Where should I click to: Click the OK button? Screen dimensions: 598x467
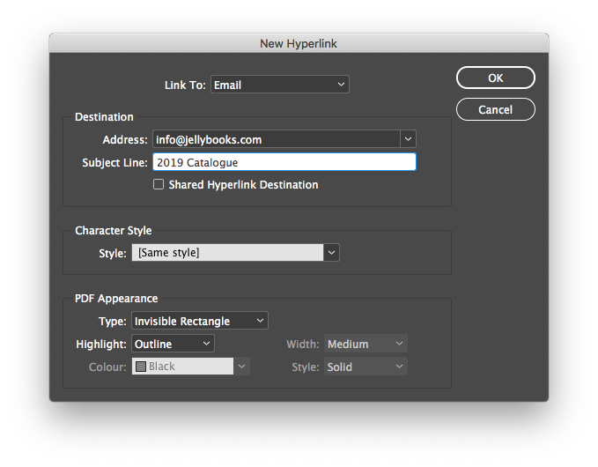(495, 78)
